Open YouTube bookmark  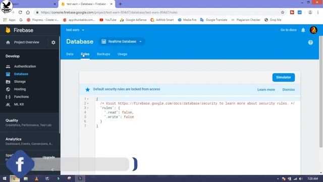tap(108, 20)
